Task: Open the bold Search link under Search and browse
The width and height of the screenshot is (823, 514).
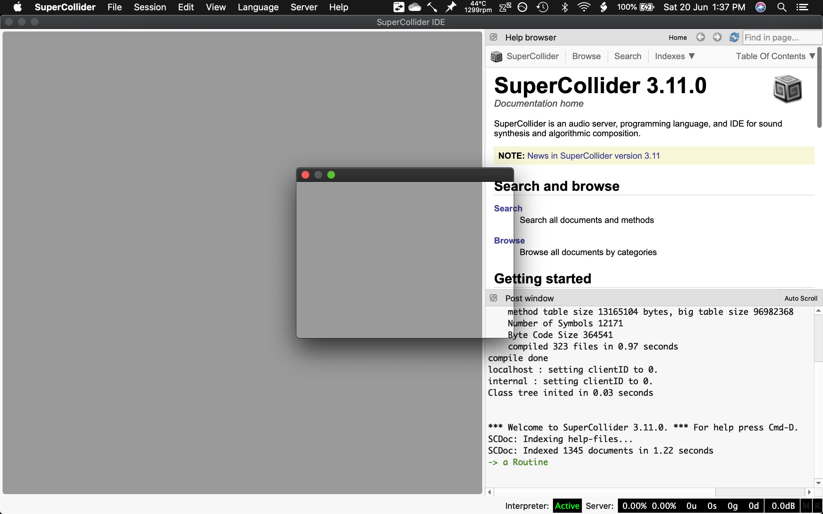Action: tap(508, 208)
